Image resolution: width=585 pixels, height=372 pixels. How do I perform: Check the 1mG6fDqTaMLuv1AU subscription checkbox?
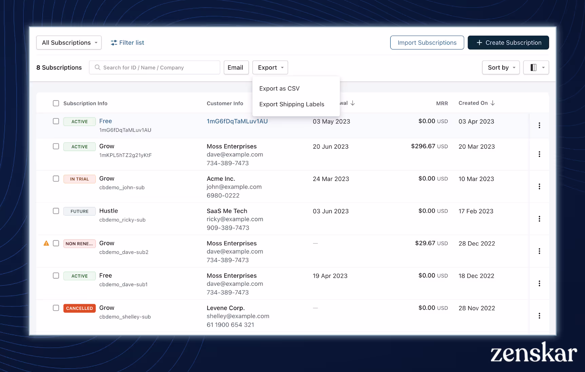click(x=56, y=121)
